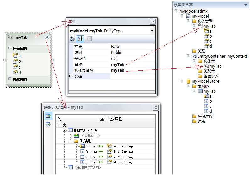Expand the 文档 property row

pyautogui.click(x=71, y=76)
